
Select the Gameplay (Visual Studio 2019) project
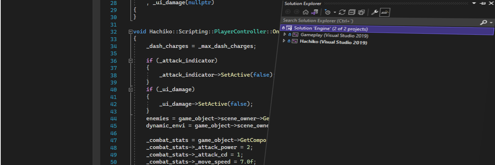pyautogui.click(x=334, y=35)
